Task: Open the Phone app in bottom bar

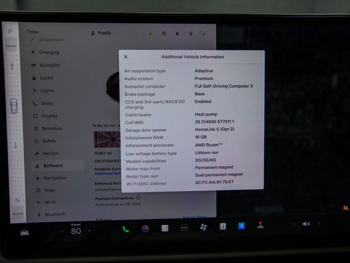Action: tap(126, 229)
